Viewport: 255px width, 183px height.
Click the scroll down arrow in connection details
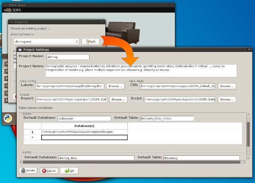pyautogui.click(x=248, y=158)
